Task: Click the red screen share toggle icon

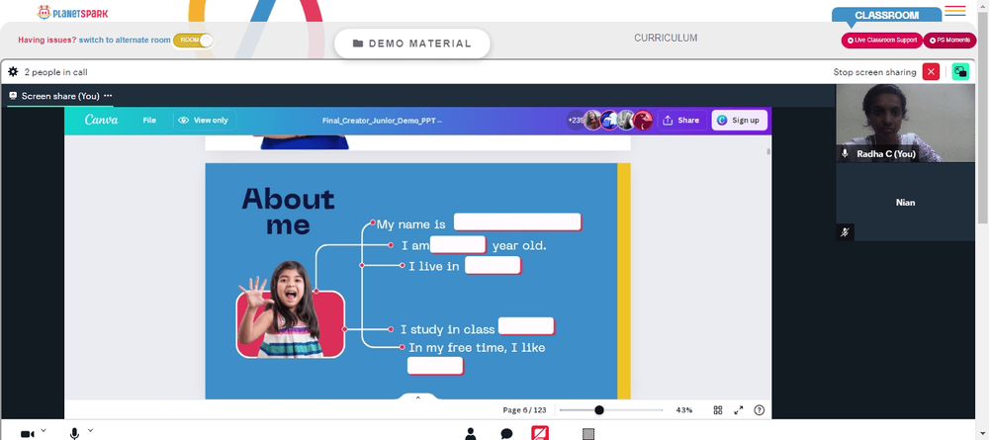Action: (x=540, y=433)
